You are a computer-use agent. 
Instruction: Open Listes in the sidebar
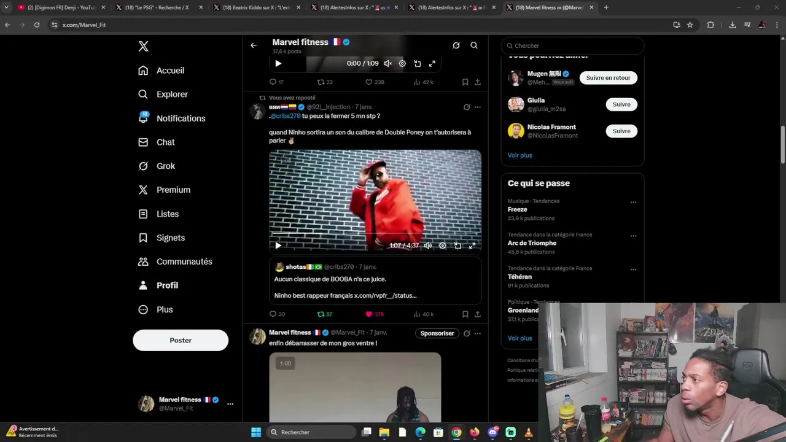(158, 214)
